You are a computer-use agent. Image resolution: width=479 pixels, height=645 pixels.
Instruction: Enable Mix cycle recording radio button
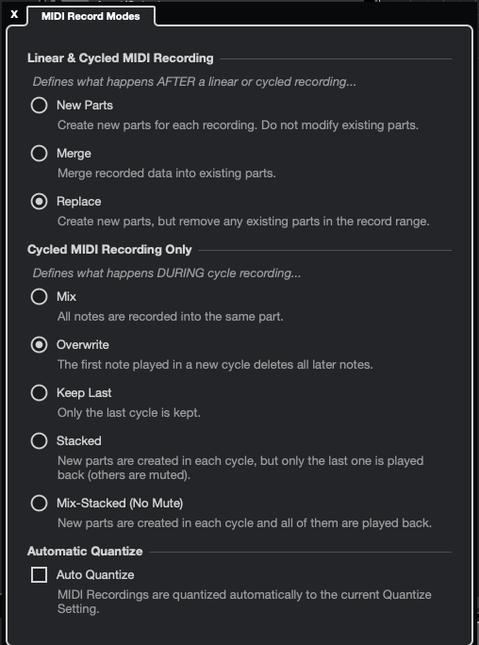coord(39,297)
